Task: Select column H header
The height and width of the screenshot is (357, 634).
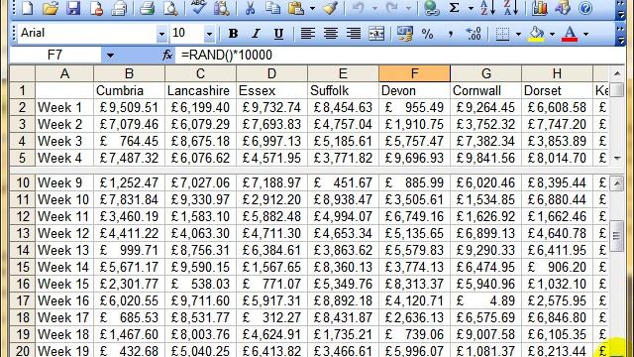Action: pyautogui.click(x=557, y=73)
